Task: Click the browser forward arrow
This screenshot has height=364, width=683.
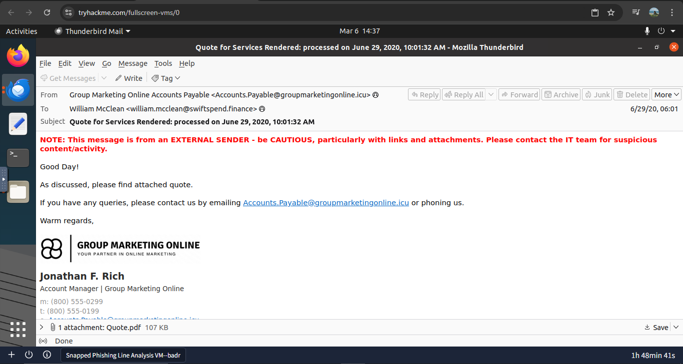Action: coord(29,12)
